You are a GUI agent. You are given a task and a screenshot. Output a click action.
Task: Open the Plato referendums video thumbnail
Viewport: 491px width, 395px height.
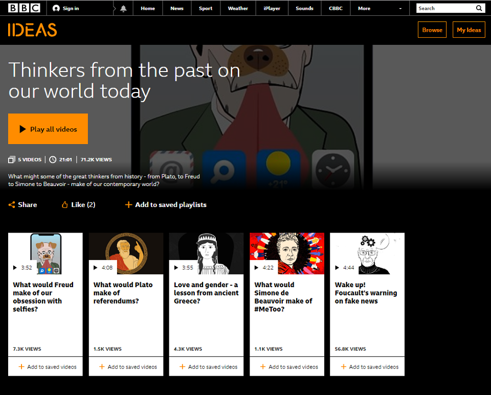126,253
